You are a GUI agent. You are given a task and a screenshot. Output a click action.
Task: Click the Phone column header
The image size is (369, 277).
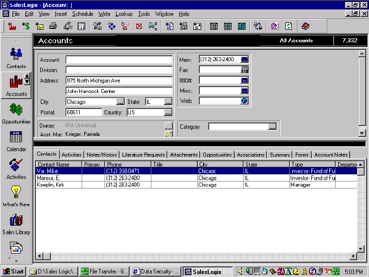tap(128, 165)
